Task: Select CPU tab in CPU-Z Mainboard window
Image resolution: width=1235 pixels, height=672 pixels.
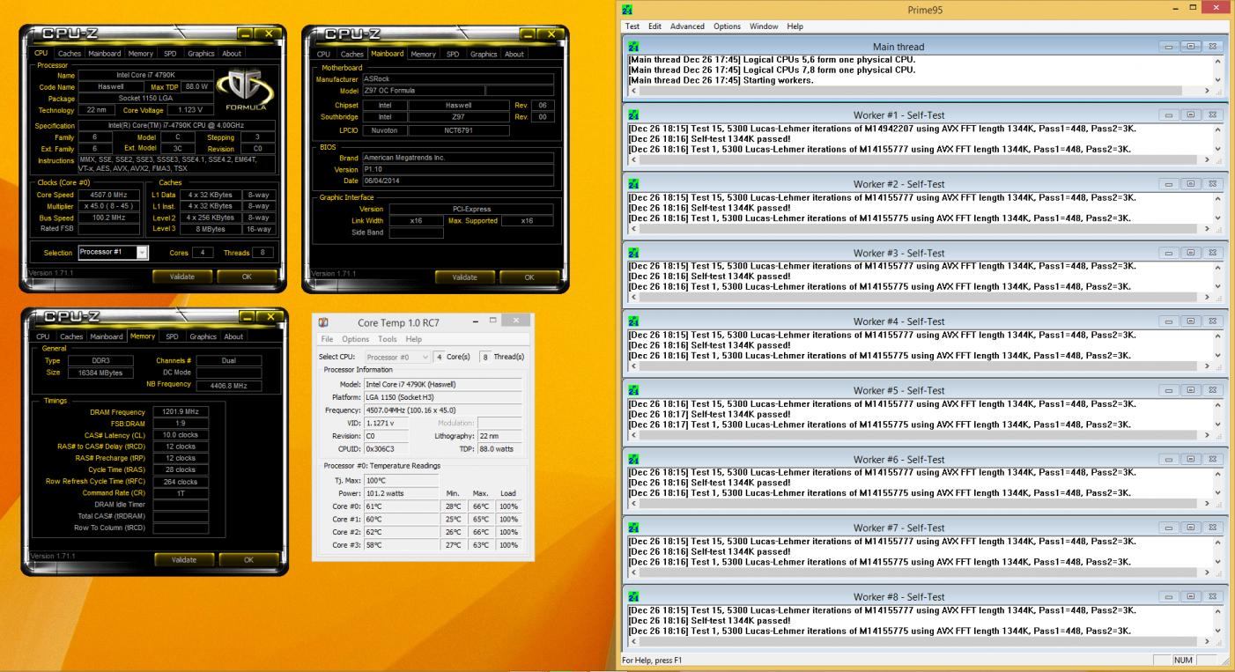Action: (325, 54)
